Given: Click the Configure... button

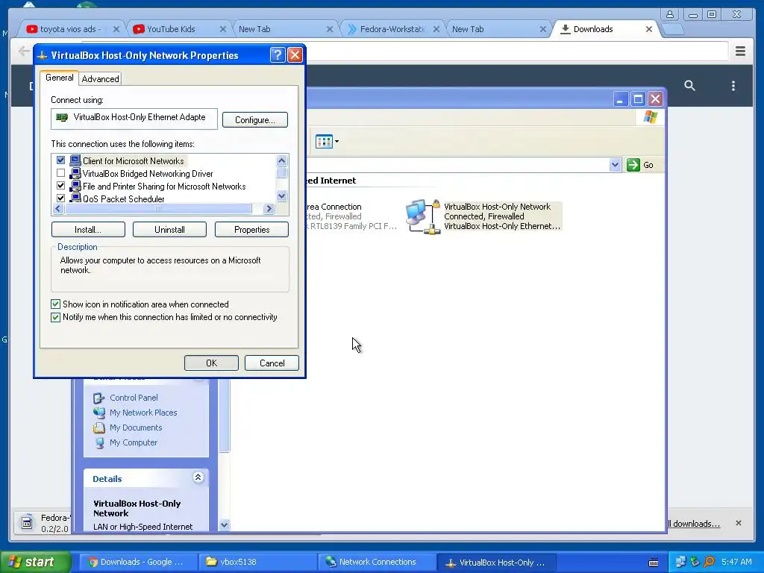Looking at the screenshot, I should (255, 120).
